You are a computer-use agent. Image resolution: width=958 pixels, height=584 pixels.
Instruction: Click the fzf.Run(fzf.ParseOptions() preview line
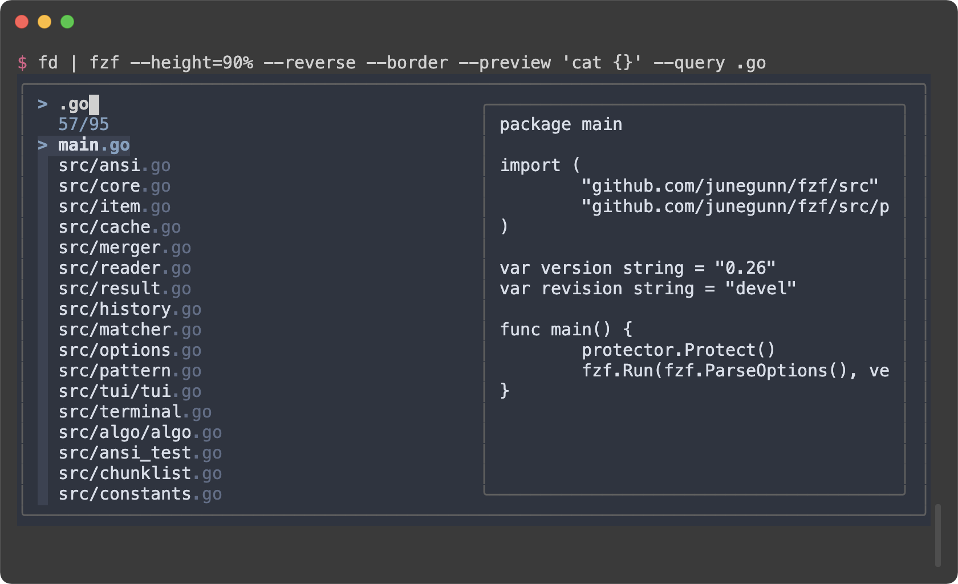[736, 371]
